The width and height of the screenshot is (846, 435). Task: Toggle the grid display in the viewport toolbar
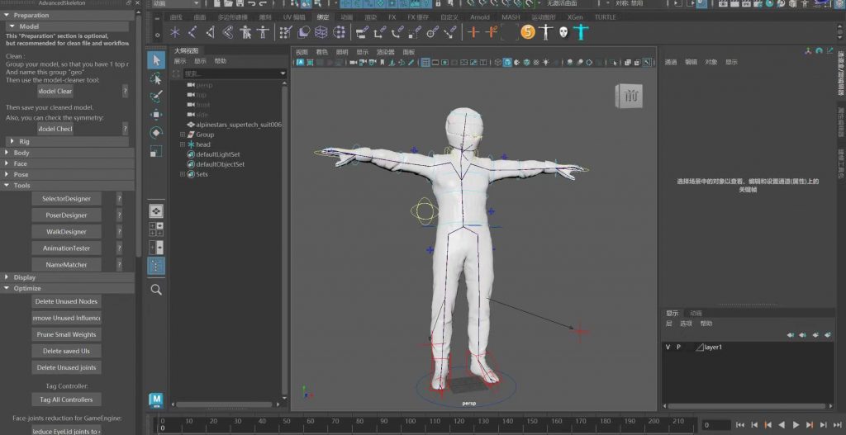[425, 63]
